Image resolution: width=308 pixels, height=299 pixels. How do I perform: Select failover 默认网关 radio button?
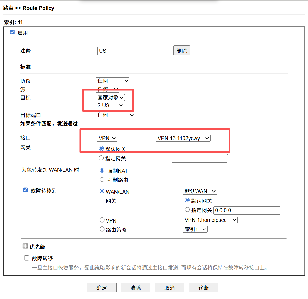[x=187, y=200]
